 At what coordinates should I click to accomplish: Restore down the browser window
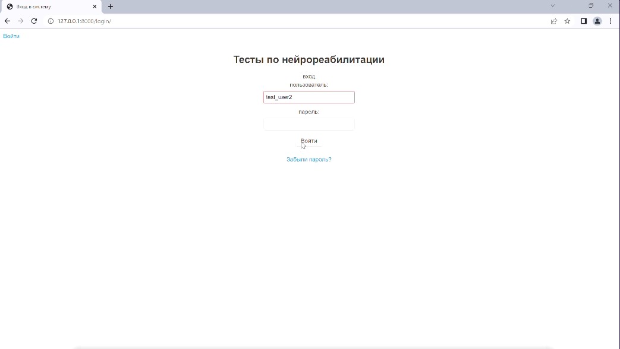(591, 5)
